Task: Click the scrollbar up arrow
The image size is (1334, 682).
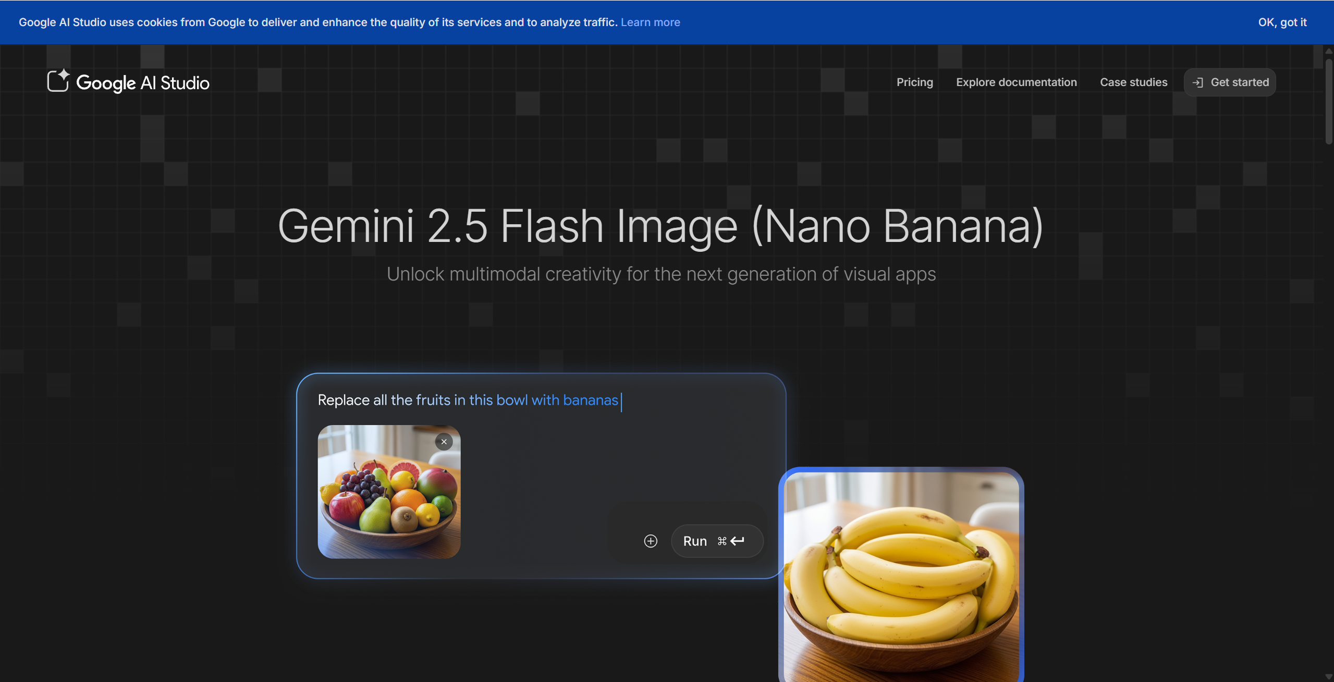Action: pos(1328,51)
